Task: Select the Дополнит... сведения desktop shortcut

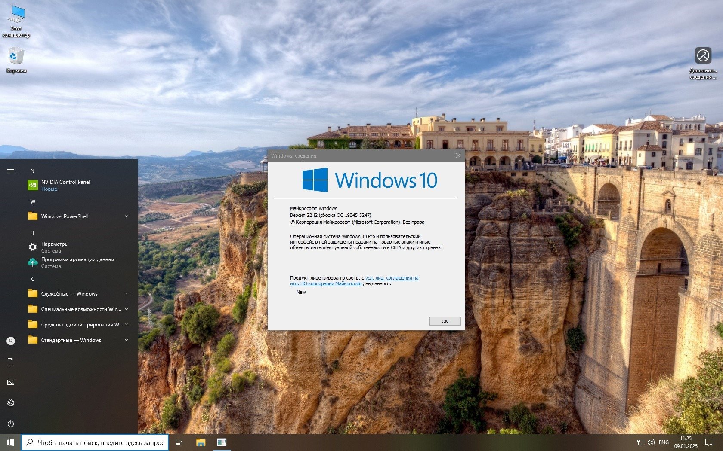Action: 703,63
